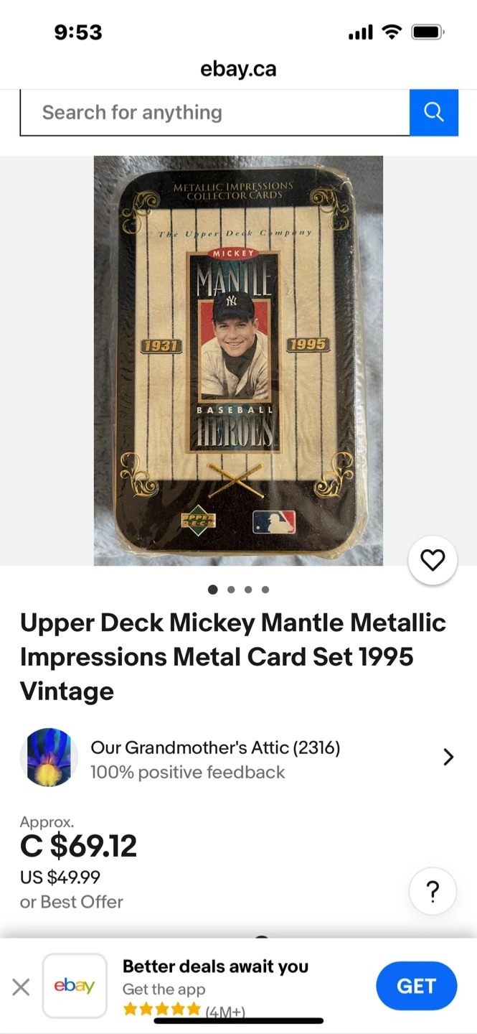Tap the Mickey Mantle tin product photo
The height and width of the screenshot is (1034, 477).
point(238,360)
